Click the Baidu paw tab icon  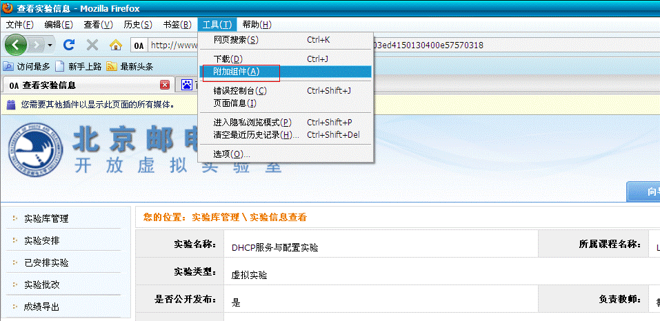(x=187, y=85)
